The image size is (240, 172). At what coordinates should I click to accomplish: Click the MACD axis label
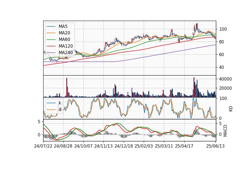point(225,131)
